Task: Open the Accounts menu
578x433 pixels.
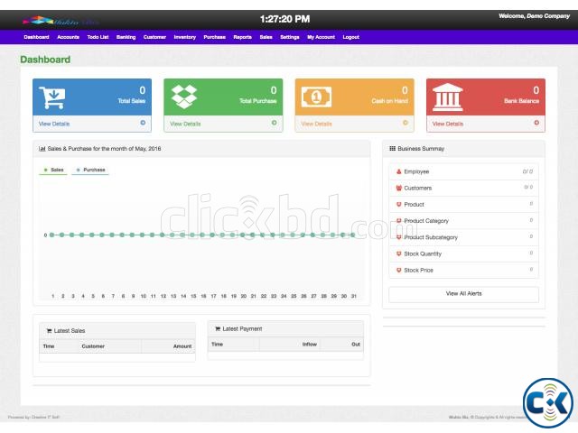Action: [x=69, y=37]
